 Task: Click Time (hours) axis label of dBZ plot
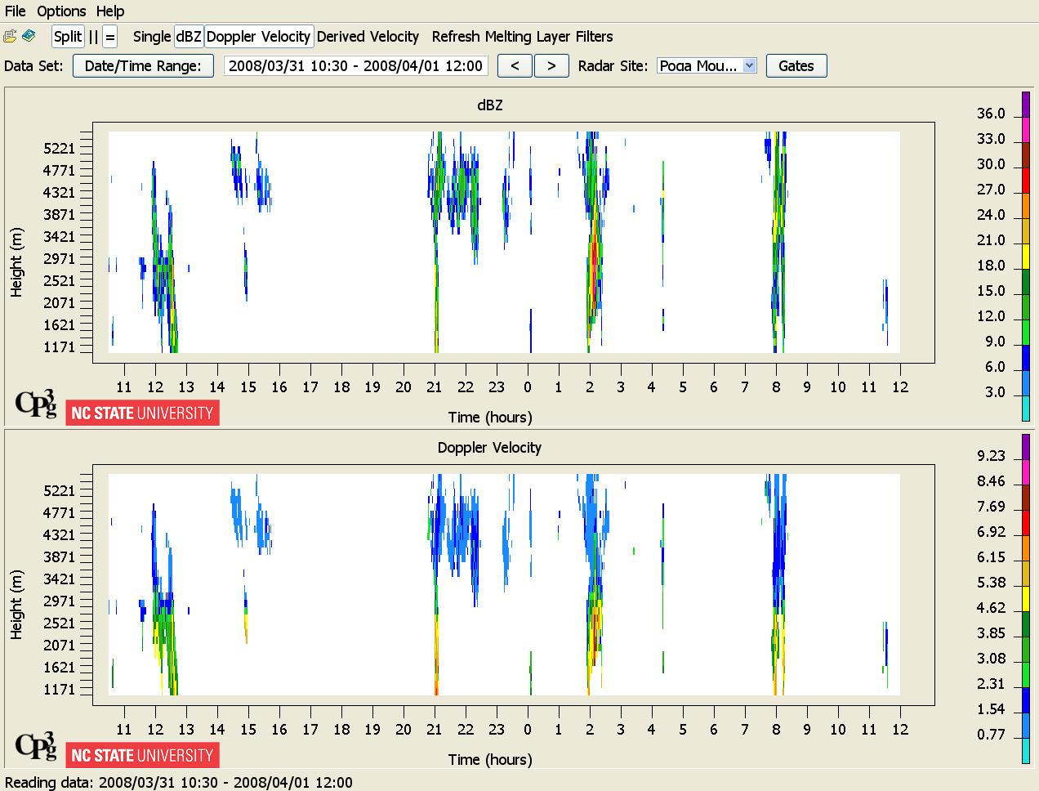[x=490, y=418]
